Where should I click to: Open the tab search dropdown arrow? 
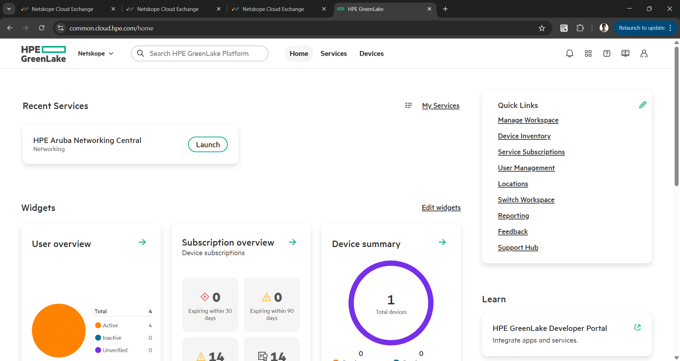click(x=9, y=9)
